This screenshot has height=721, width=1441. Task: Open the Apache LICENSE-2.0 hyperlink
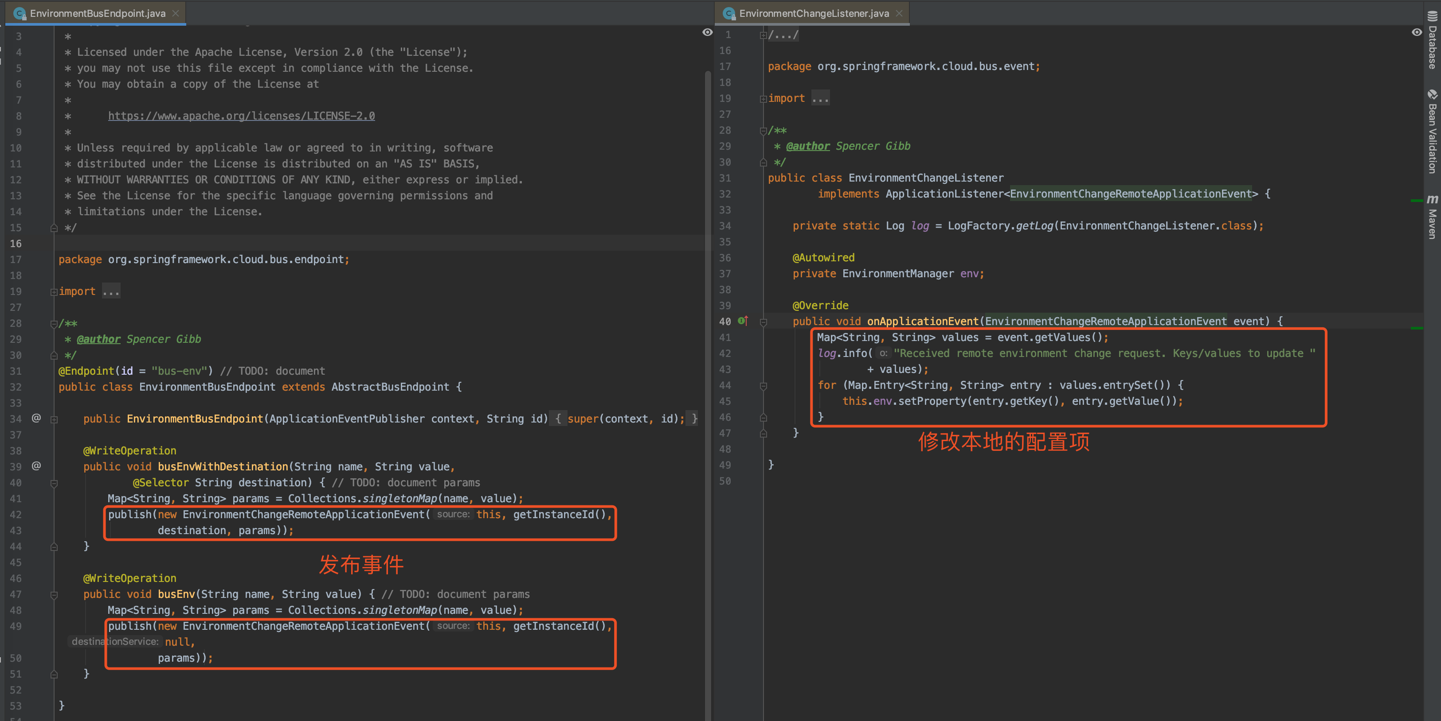point(241,116)
